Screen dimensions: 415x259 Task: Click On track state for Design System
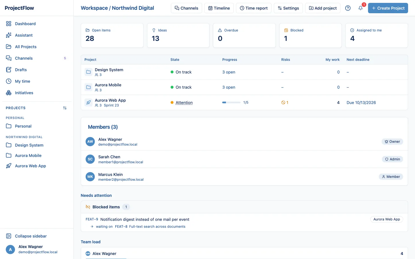coord(181,72)
